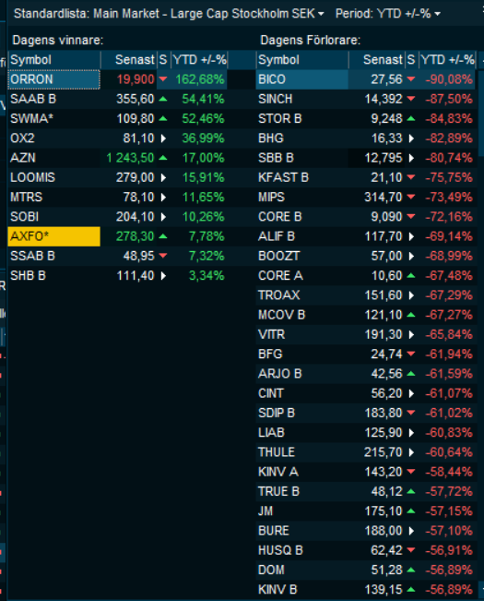Select the DOM symbol

click(271, 570)
